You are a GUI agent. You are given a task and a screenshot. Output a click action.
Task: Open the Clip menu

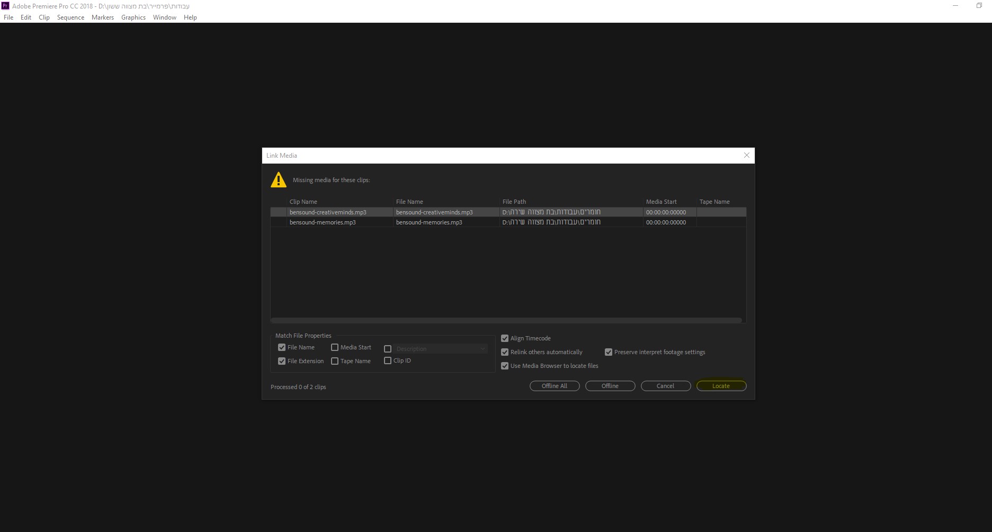pyautogui.click(x=44, y=17)
